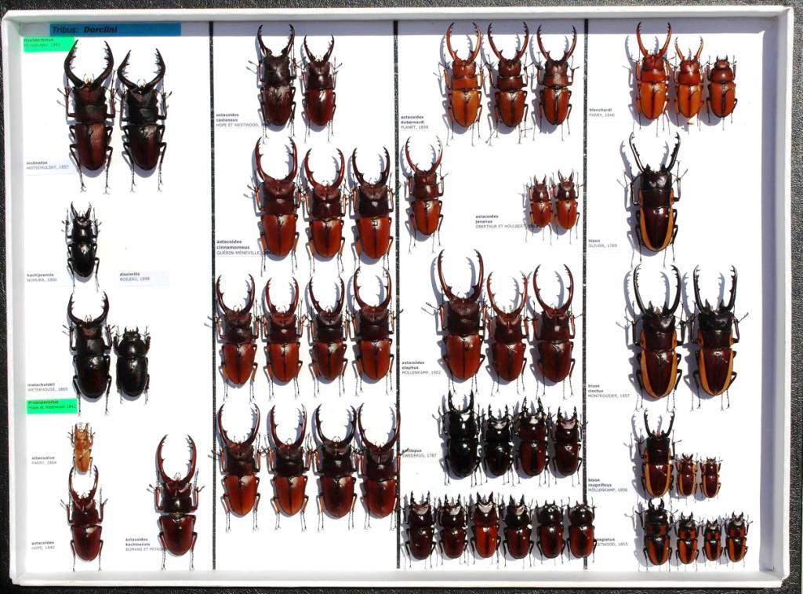
Task: Click the "astacoides cinnamomeus" species label
Action: 239,249
